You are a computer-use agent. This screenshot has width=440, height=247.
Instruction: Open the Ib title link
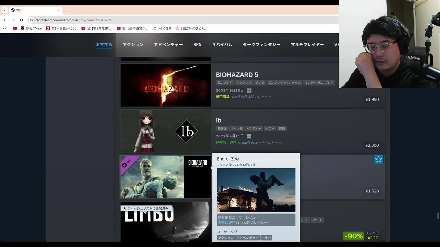coord(218,120)
